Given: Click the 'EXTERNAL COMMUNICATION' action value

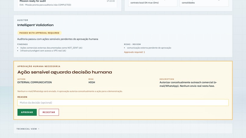Looking at the screenshot, I should 34,82.
